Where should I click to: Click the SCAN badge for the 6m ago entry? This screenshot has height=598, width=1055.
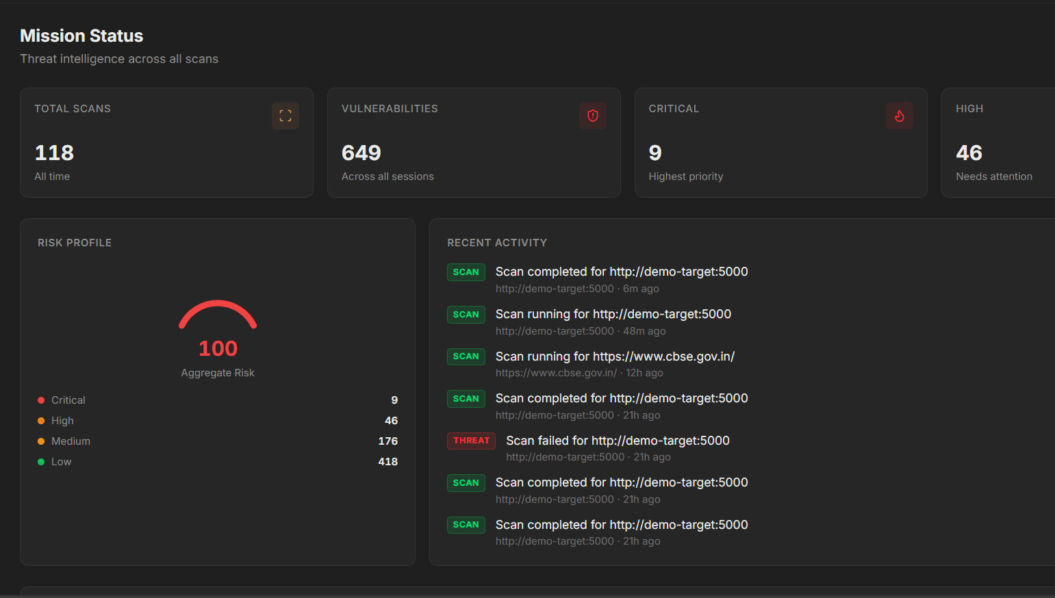(466, 272)
